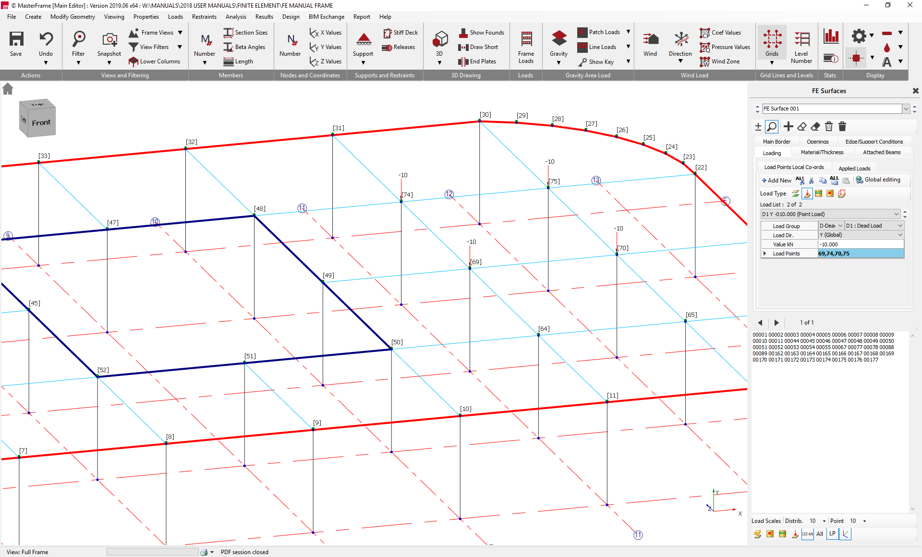Click the Support triangle icon
Screen dimensions: 922x557
[x=364, y=39]
